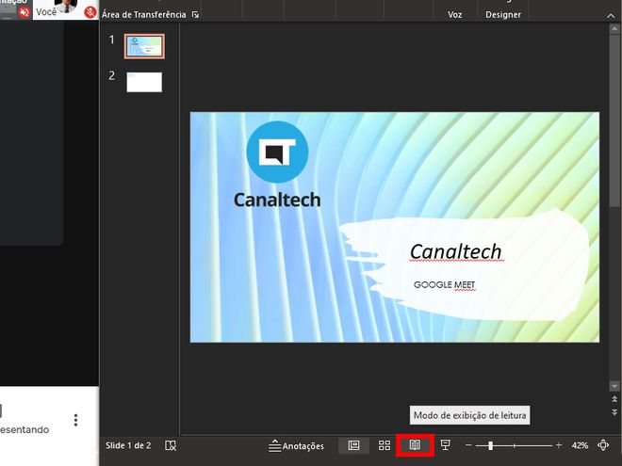Open the 42% zoom level dialog
622x466 pixels.
pos(580,445)
